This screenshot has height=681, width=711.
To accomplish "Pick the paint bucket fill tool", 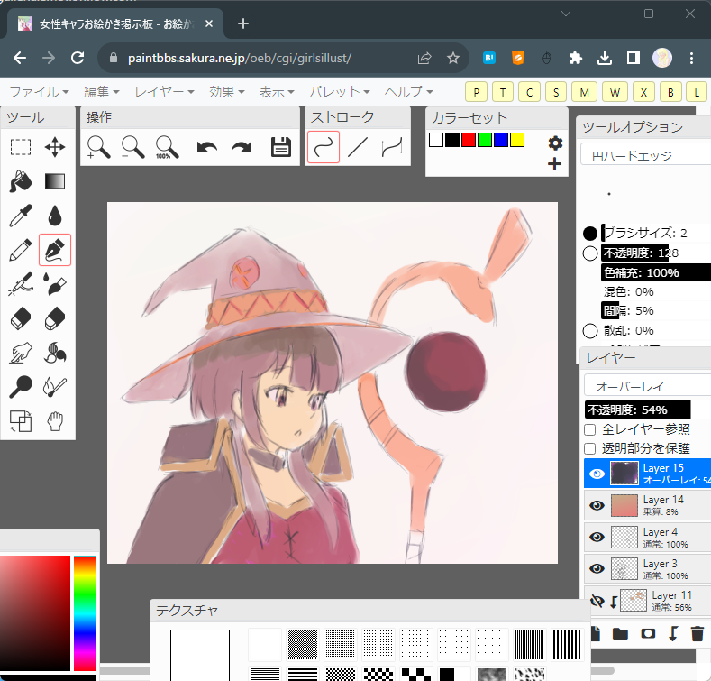I will coord(21,181).
